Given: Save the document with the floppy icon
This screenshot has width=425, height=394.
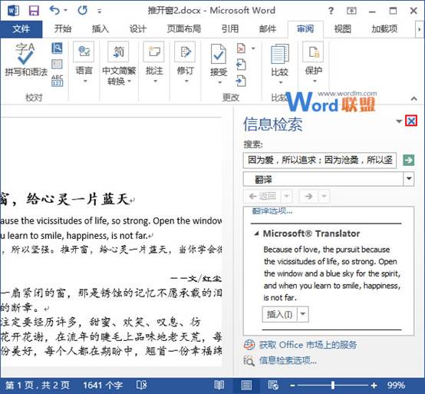Looking at the screenshot, I should 34,11.
